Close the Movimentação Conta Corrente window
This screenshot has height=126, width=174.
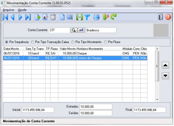point(166,2)
